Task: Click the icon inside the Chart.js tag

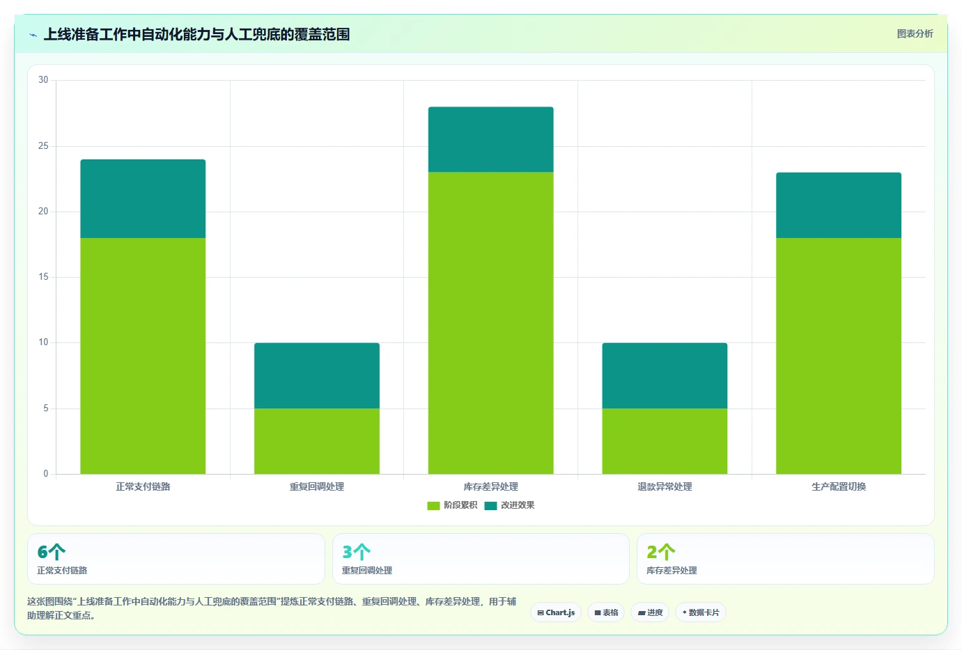Action: coord(541,613)
